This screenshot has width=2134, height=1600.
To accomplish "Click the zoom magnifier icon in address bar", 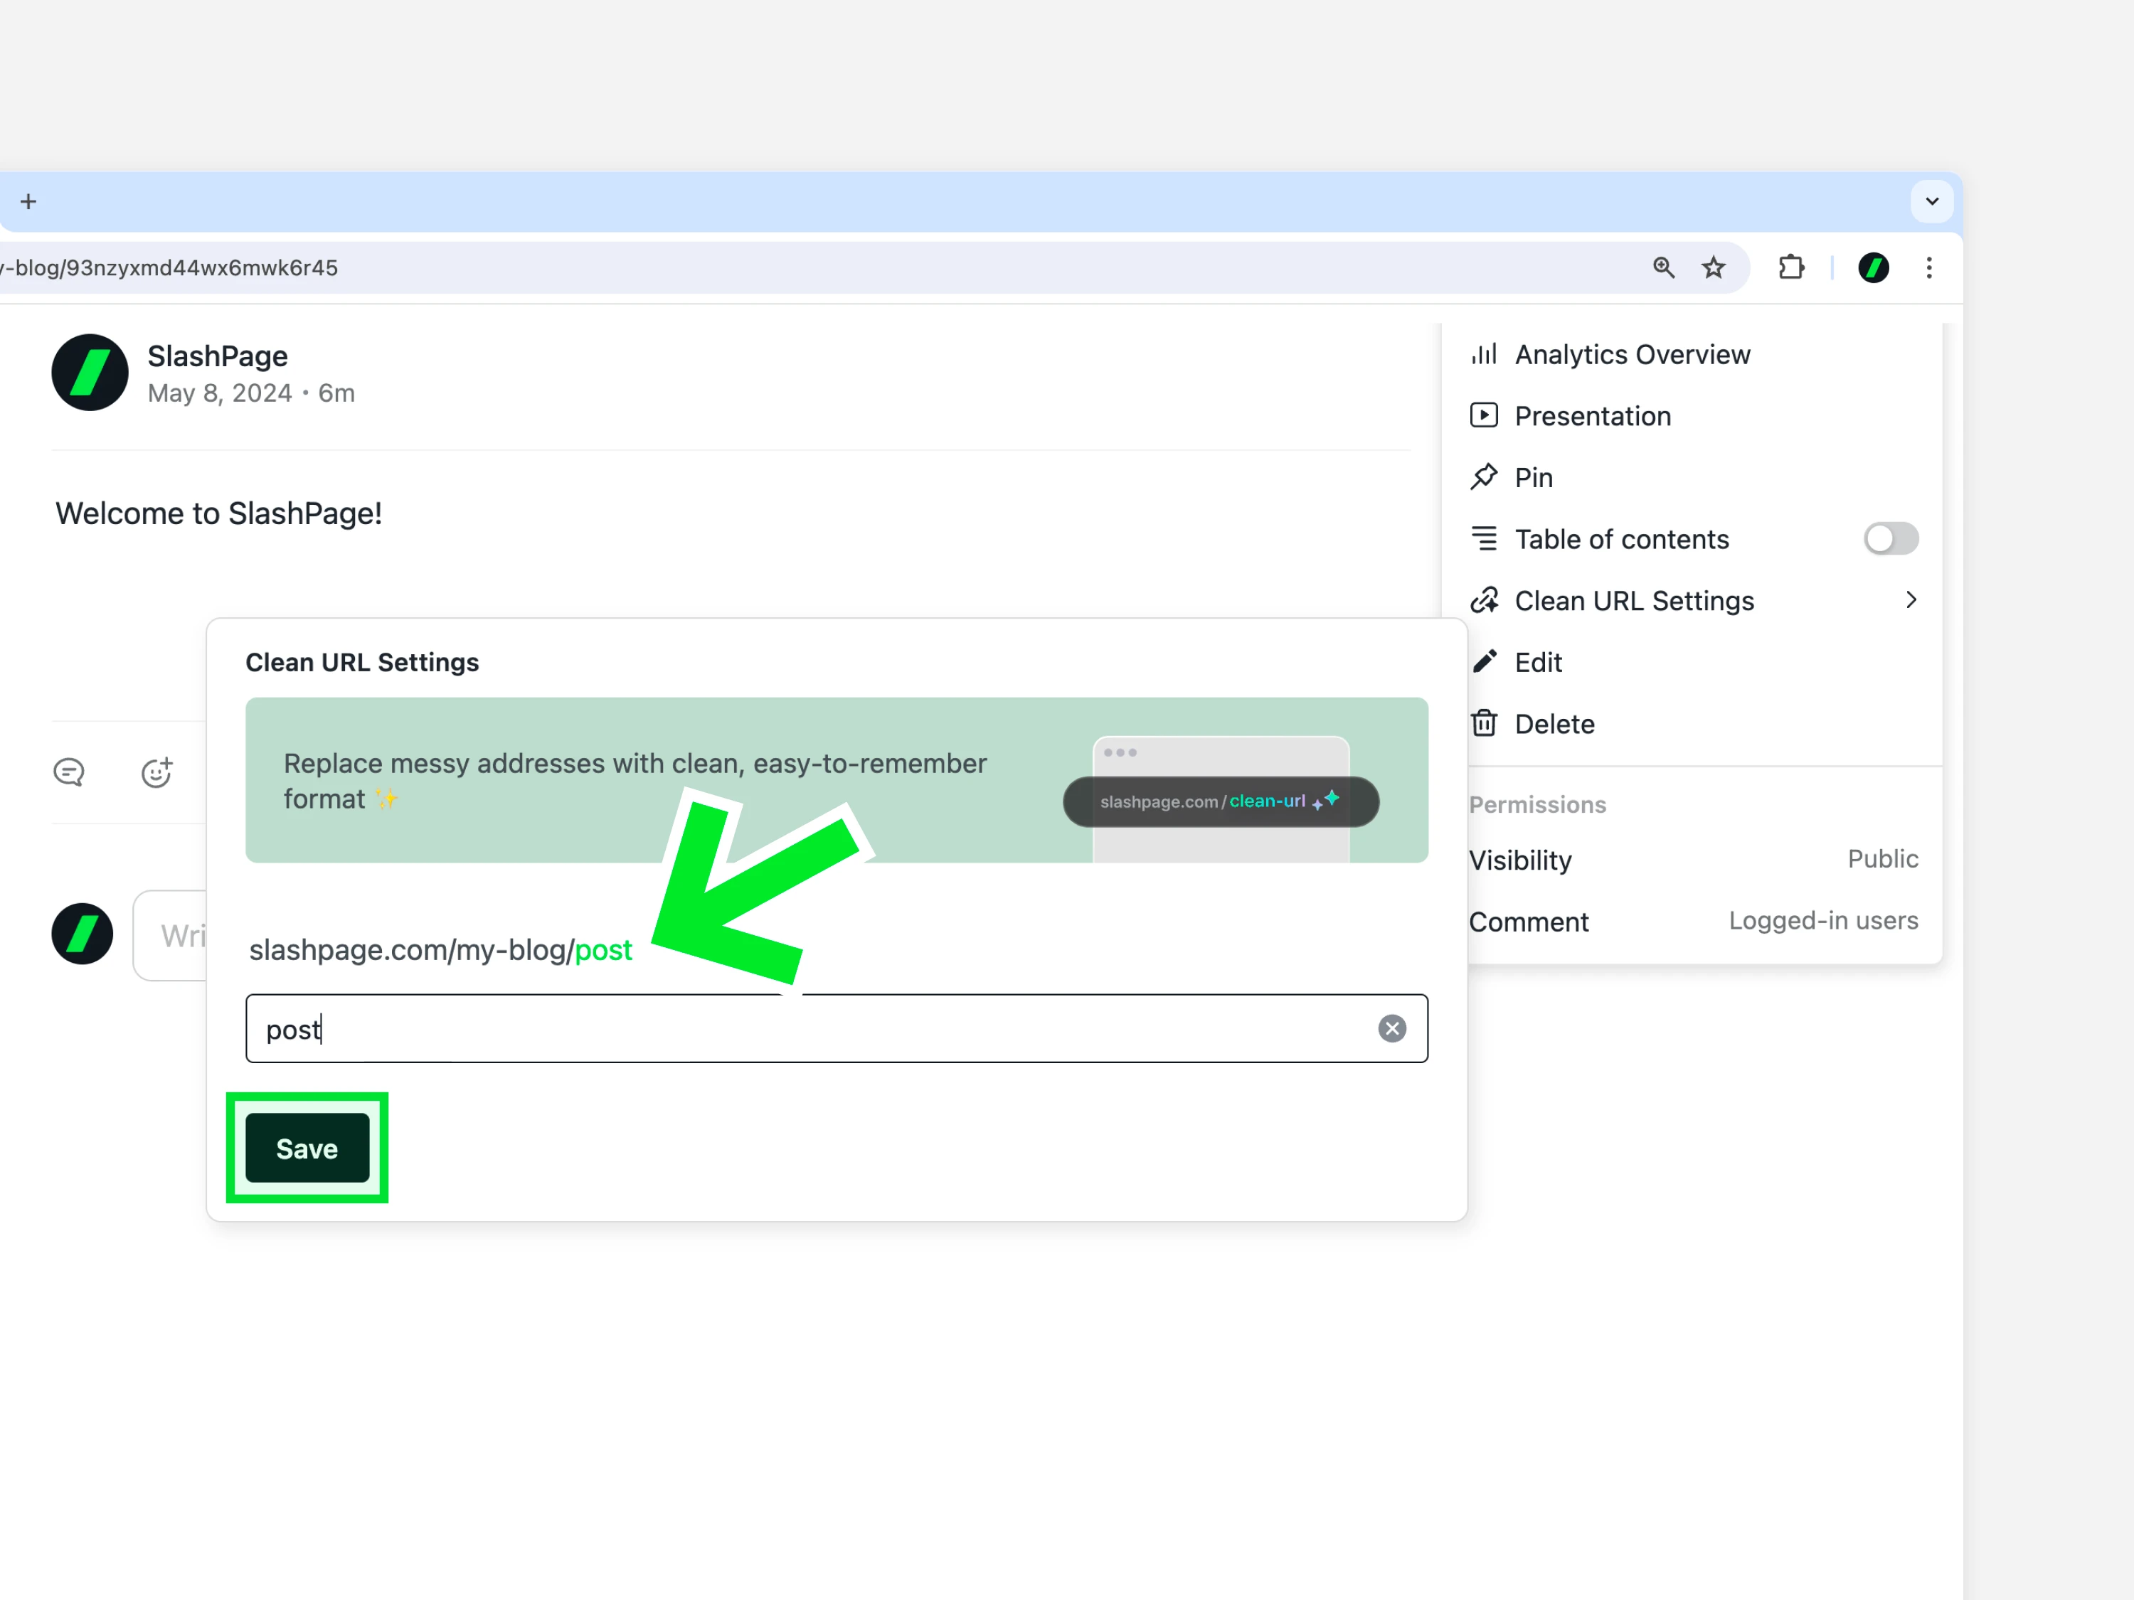I will 1663,267.
